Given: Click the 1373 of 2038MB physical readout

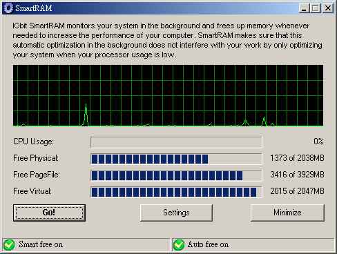Looking at the screenshot, I should tap(297, 158).
